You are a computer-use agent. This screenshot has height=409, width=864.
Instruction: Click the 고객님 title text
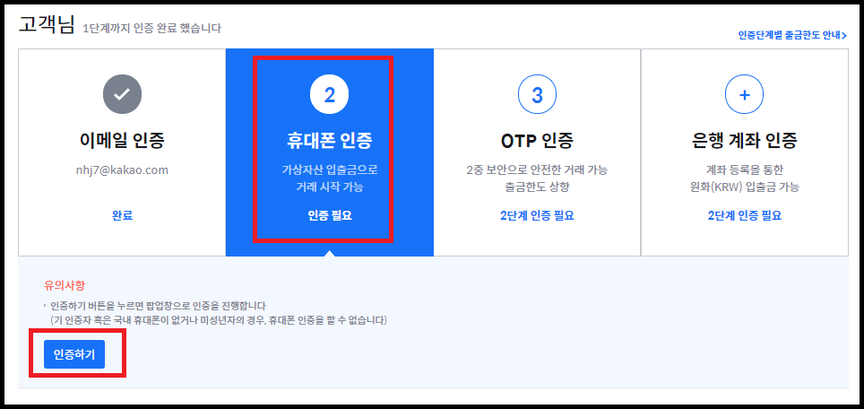[x=46, y=25]
